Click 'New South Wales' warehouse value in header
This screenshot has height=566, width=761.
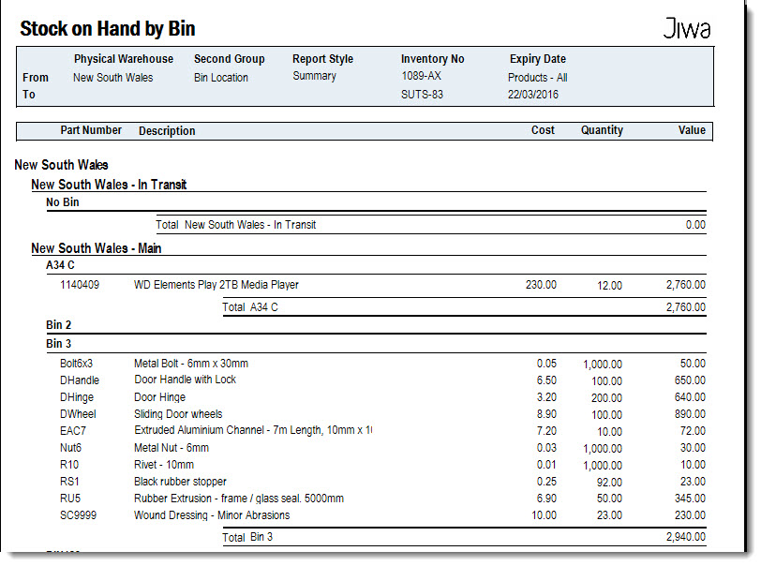pyautogui.click(x=112, y=78)
